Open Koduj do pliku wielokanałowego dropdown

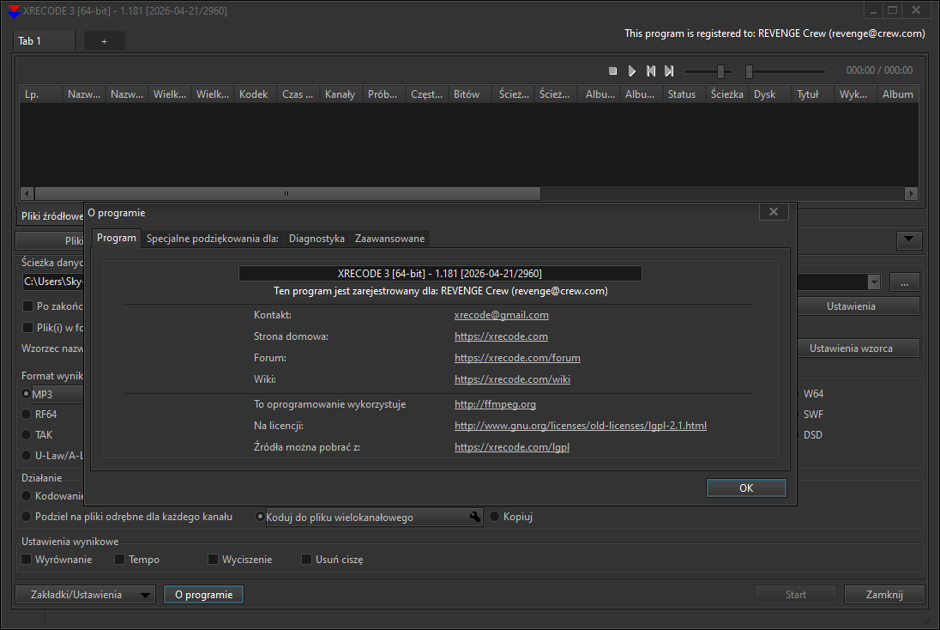point(374,518)
